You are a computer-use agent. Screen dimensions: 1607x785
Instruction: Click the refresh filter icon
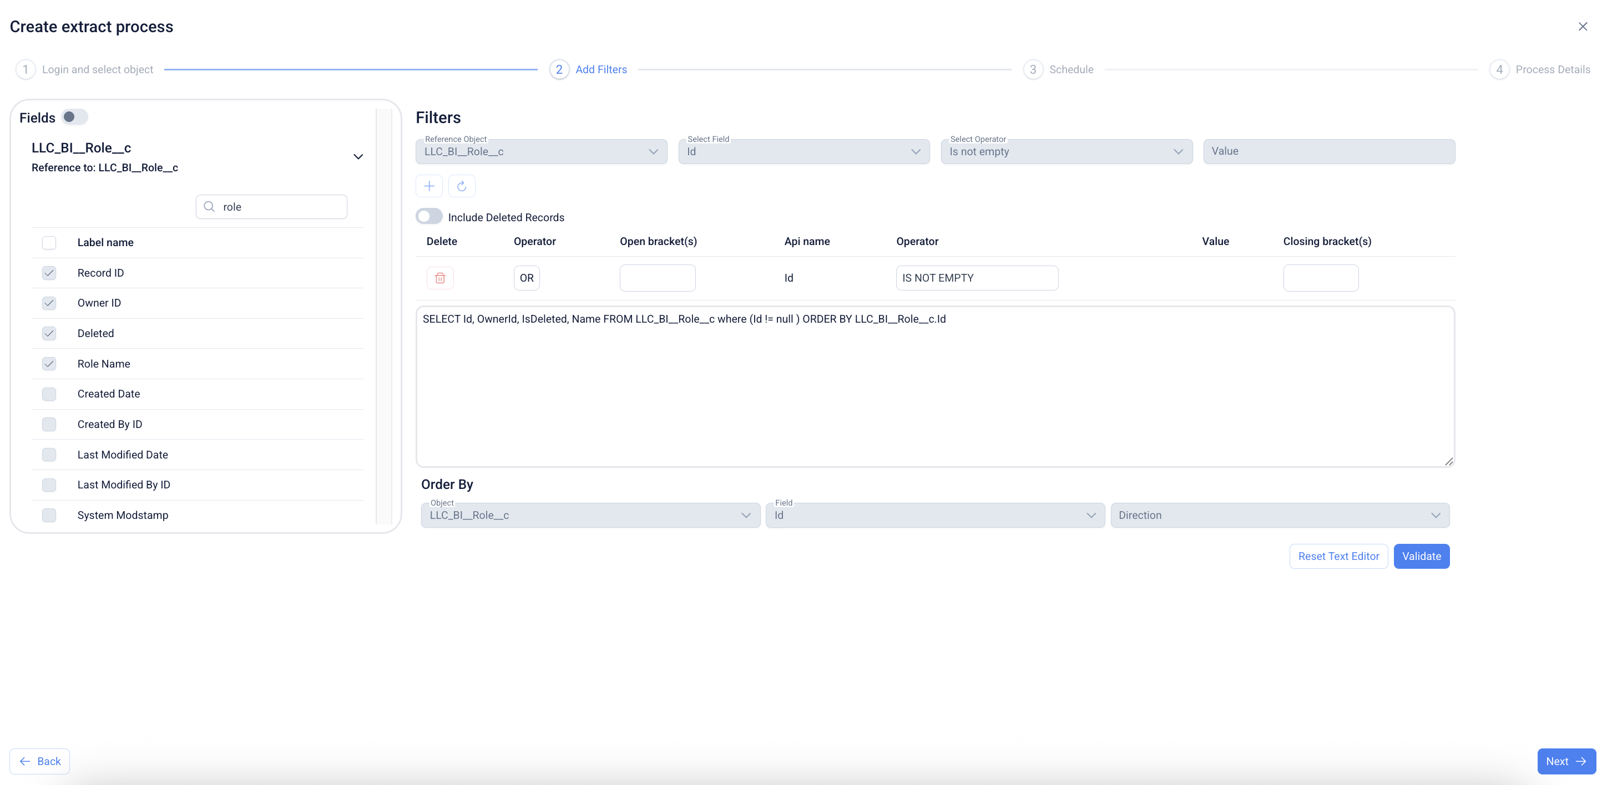click(x=462, y=186)
